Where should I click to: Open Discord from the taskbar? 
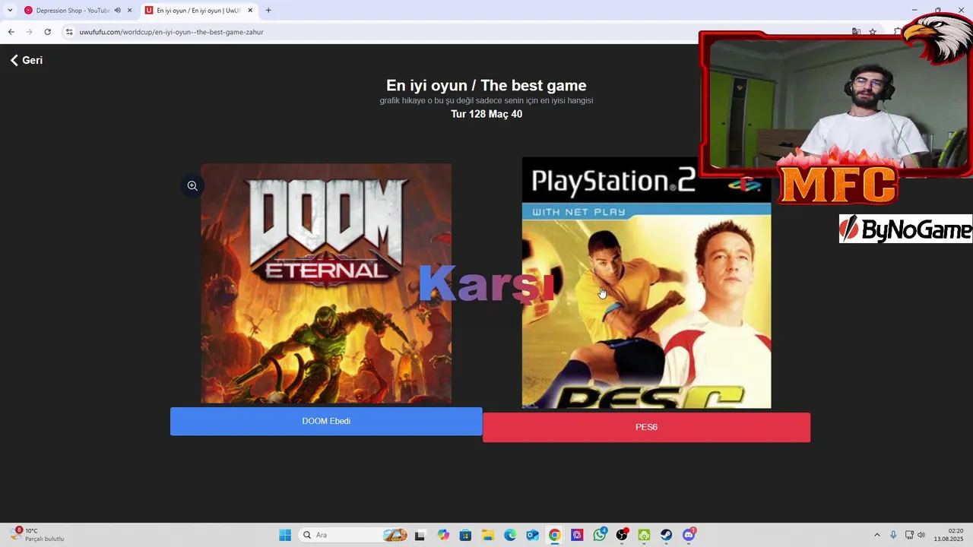click(689, 535)
